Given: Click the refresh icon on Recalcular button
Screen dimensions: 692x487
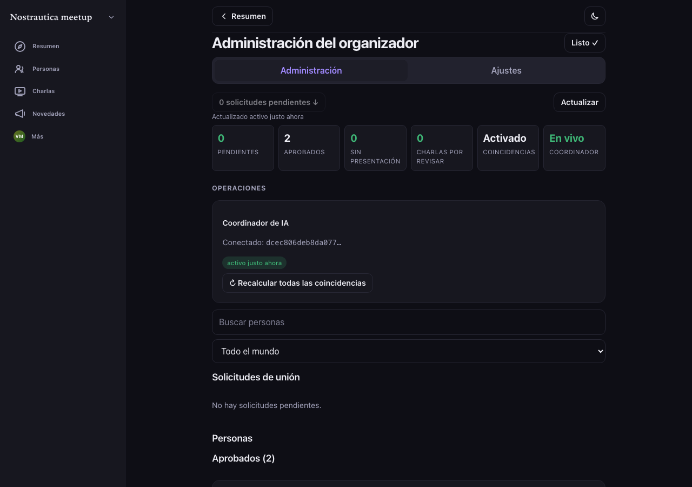Looking at the screenshot, I should point(232,283).
